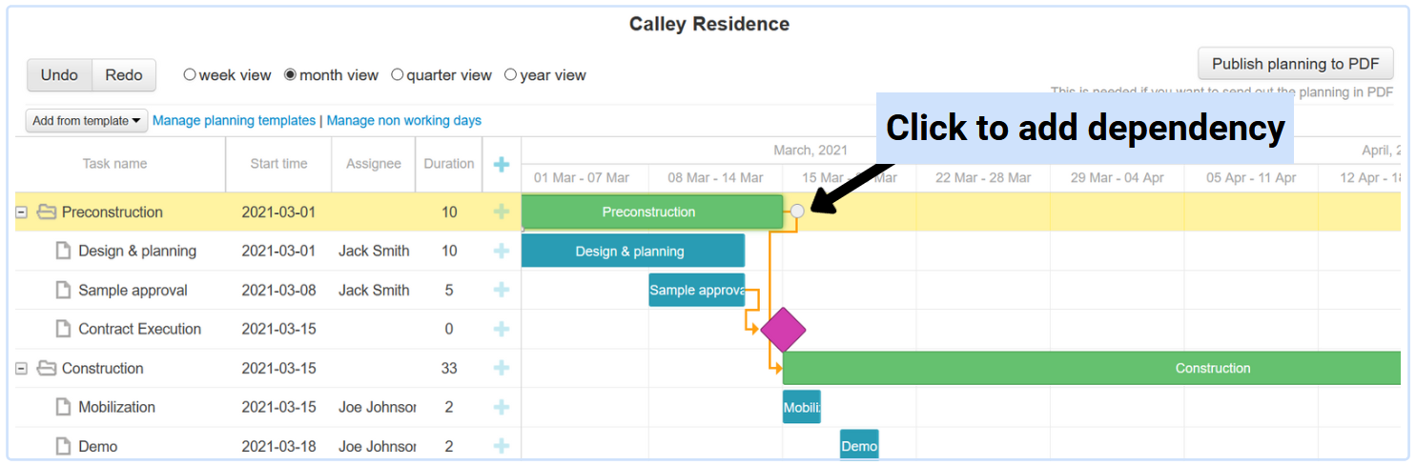
Task: Collapse the Construction task group
Action: (21, 369)
